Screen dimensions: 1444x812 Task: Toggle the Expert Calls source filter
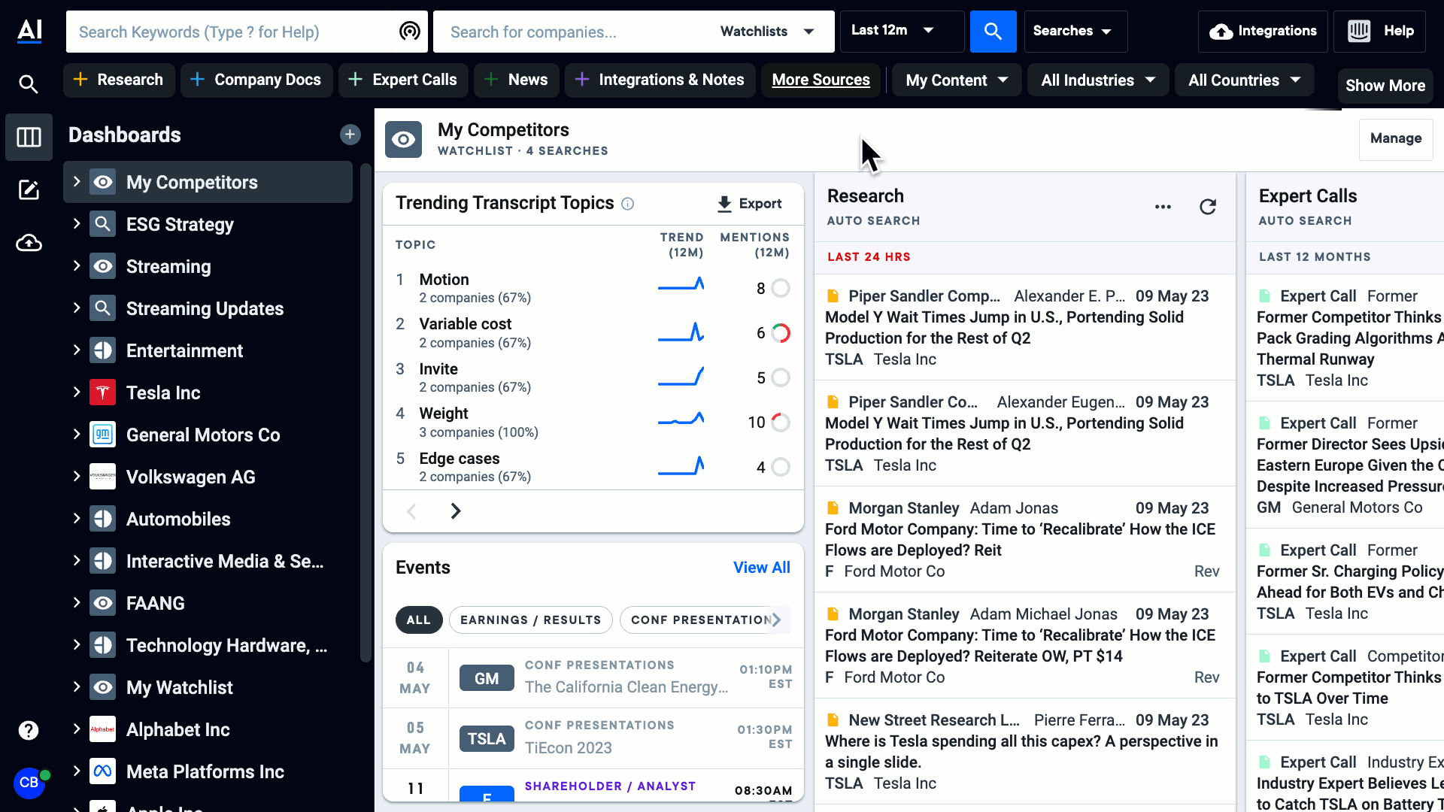pos(403,80)
